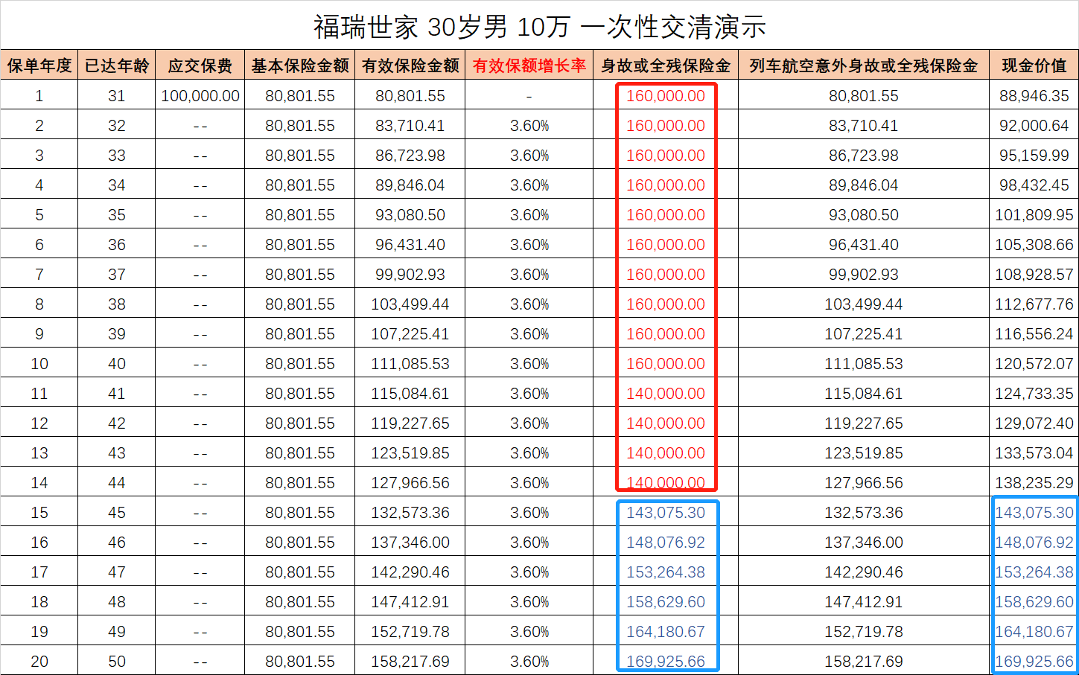Select 111,085.53 in the 列车航空意外 column
The width and height of the screenshot is (1079, 675).
pyautogui.click(x=864, y=364)
